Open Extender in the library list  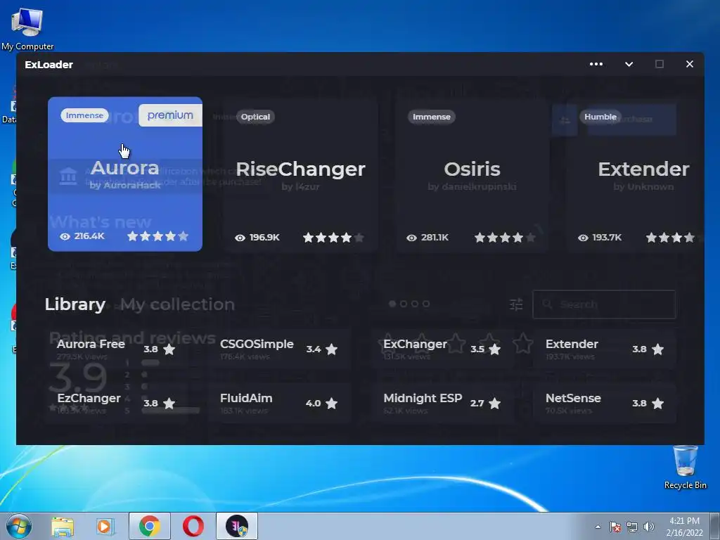[605, 349]
